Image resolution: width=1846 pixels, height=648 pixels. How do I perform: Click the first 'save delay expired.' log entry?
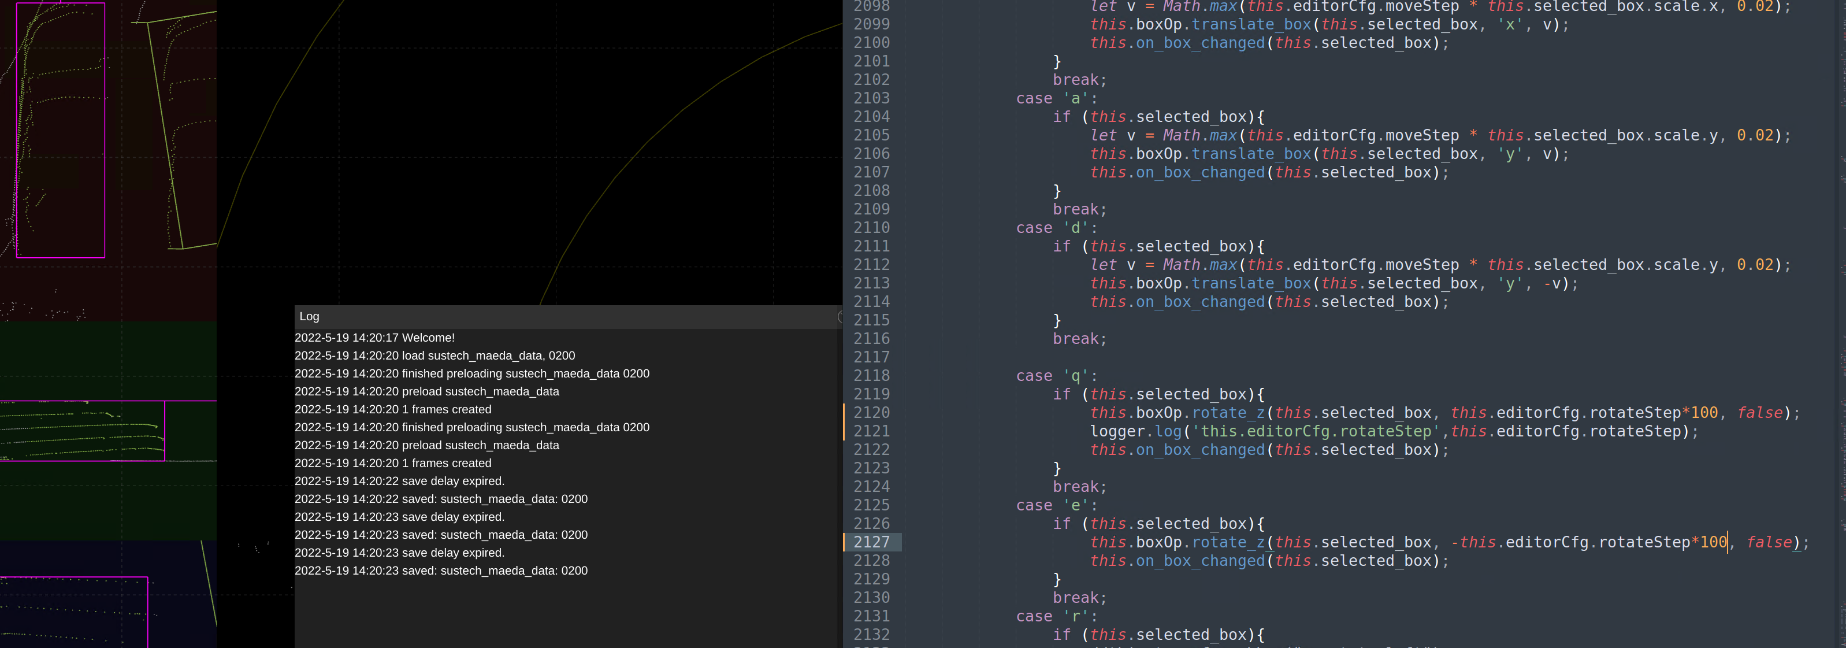point(399,481)
